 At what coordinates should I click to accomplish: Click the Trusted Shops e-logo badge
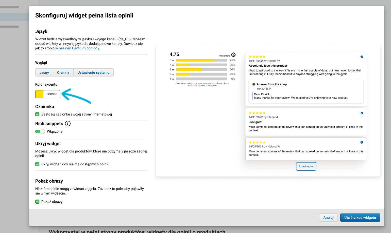(x=233, y=55)
